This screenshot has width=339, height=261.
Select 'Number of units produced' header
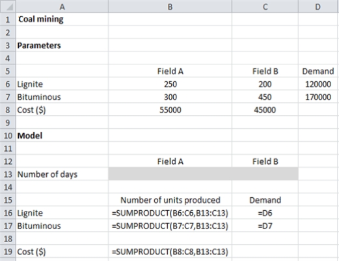coord(170,200)
